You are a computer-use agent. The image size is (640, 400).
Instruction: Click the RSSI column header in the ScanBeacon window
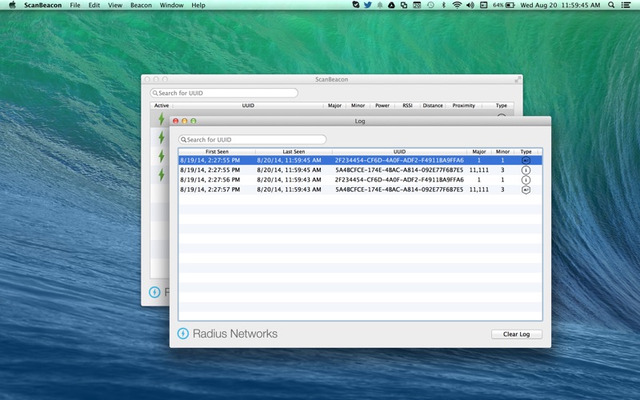(407, 106)
